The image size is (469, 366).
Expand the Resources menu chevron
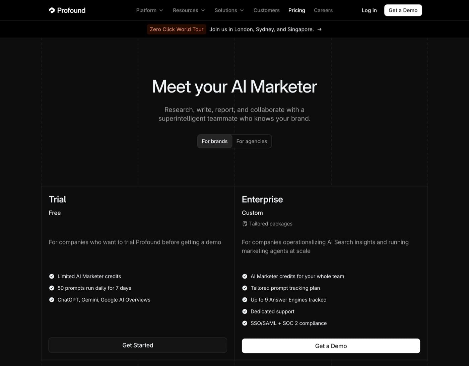203,10
